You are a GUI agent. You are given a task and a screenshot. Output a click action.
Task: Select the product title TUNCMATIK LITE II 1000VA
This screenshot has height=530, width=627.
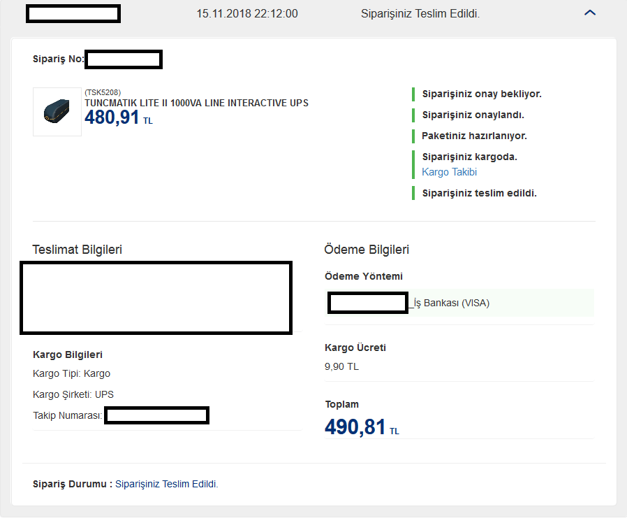(x=196, y=103)
